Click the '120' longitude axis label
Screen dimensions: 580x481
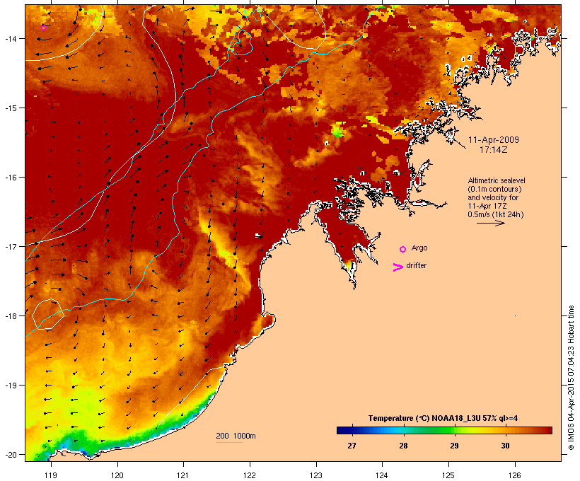coord(117,475)
